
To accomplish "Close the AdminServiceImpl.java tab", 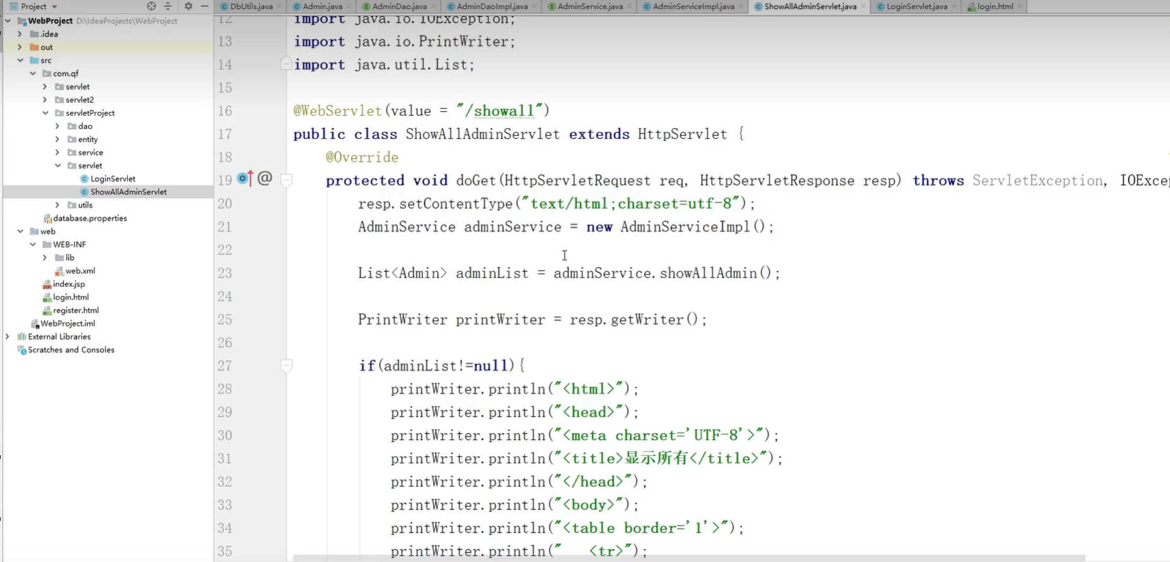I will pyautogui.click(x=741, y=6).
